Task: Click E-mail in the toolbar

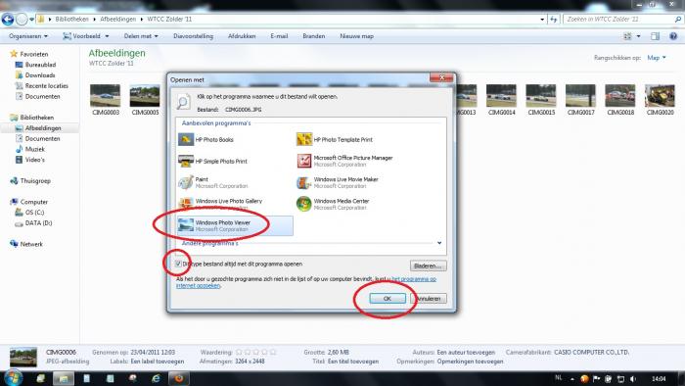Action: (x=279, y=36)
